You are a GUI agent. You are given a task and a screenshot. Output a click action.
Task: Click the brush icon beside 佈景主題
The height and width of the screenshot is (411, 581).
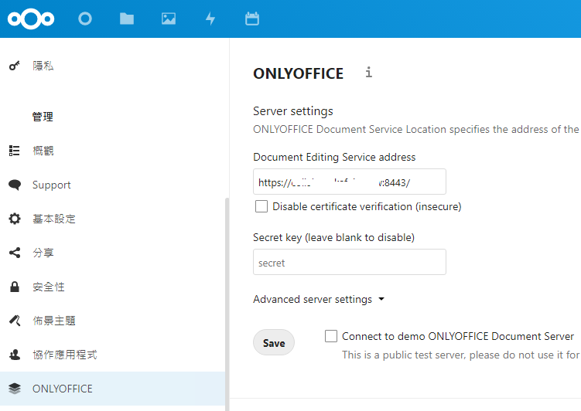[x=15, y=321]
